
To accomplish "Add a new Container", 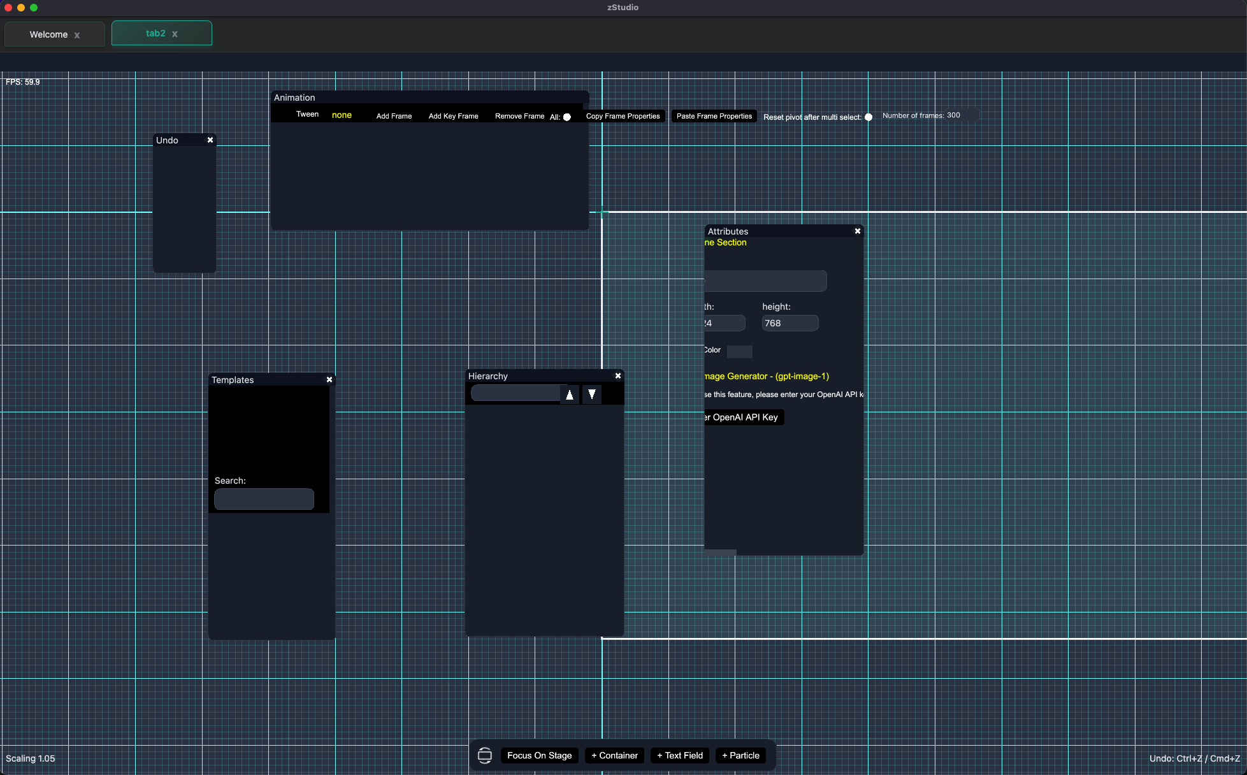I will 614,755.
